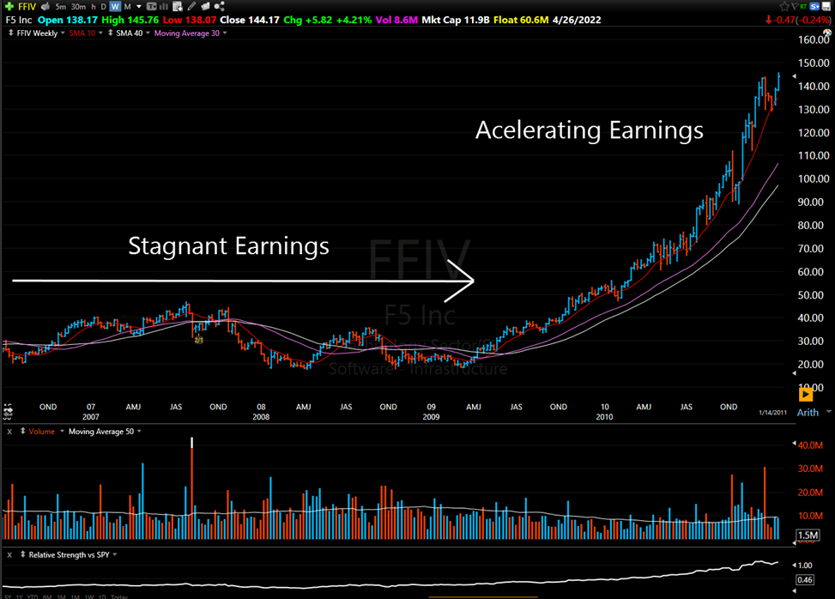Click the bar chart indicator icon in the toolbar
The image size is (835, 599).
(x=163, y=8)
